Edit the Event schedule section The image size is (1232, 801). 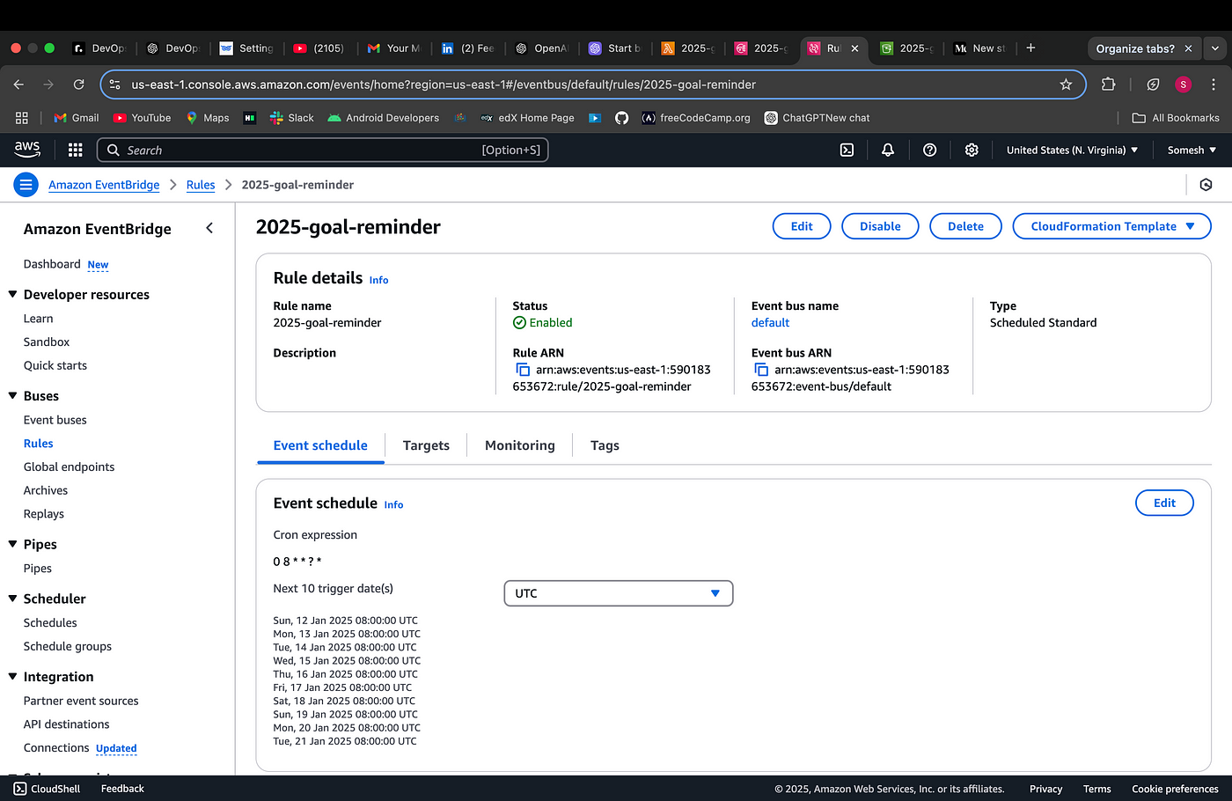tap(1164, 503)
